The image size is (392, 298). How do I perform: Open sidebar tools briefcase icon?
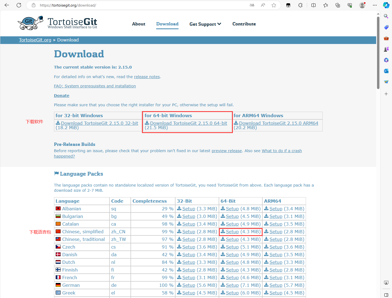[386, 38]
